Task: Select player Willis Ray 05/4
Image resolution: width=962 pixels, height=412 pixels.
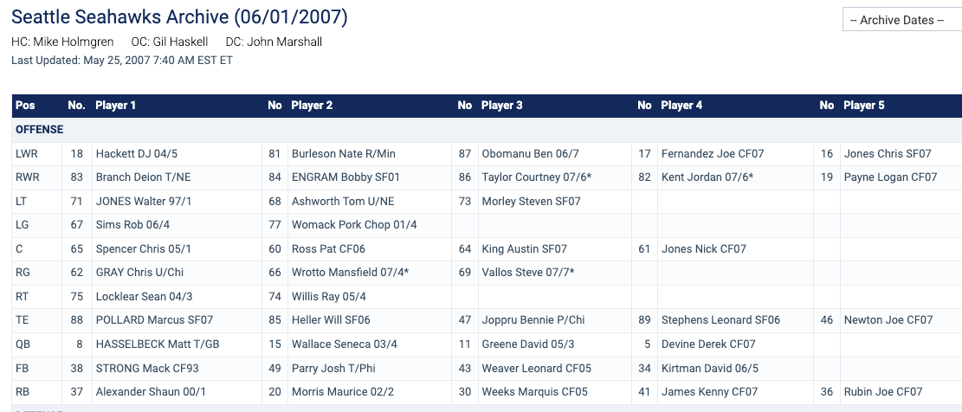Action: (328, 297)
